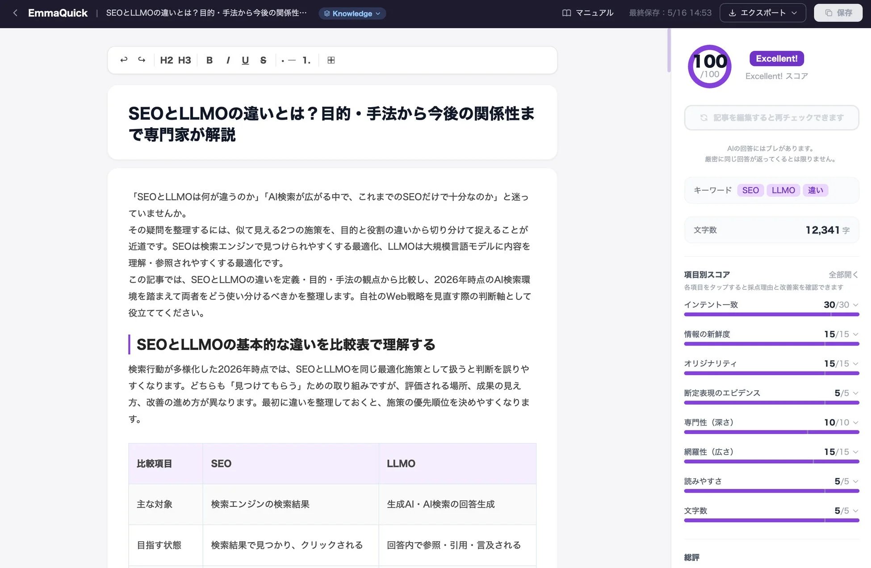Click the 12,341 character count value
Screen dimensions: 871x568
pyautogui.click(x=822, y=230)
